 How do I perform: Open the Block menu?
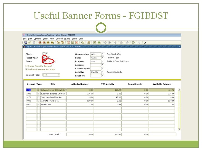(x=45, y=39)
